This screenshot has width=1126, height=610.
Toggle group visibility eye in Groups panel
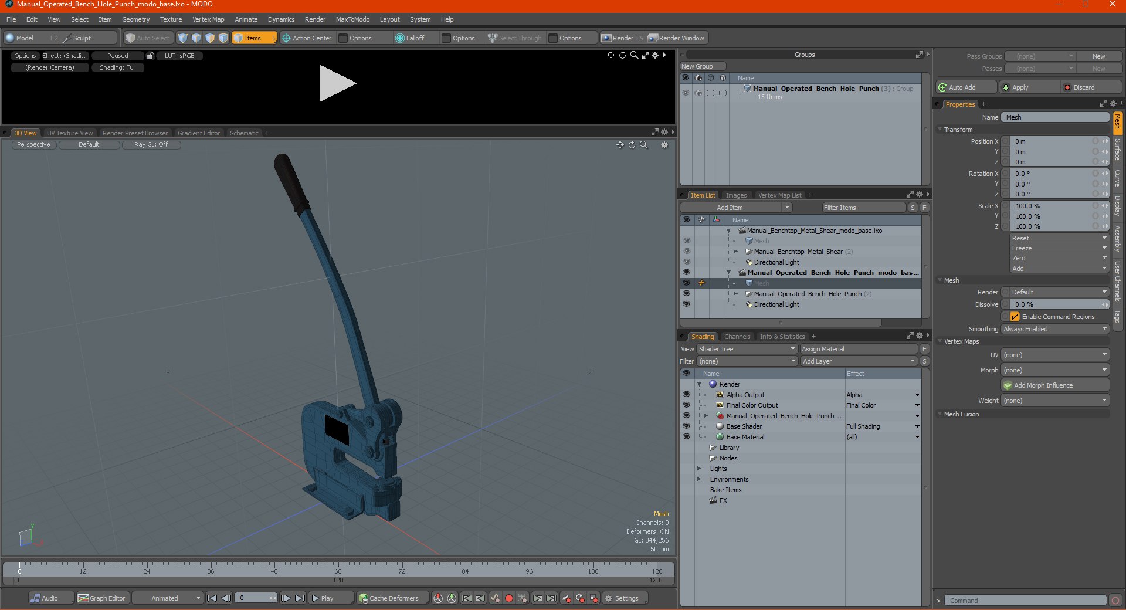click(686, 93)
